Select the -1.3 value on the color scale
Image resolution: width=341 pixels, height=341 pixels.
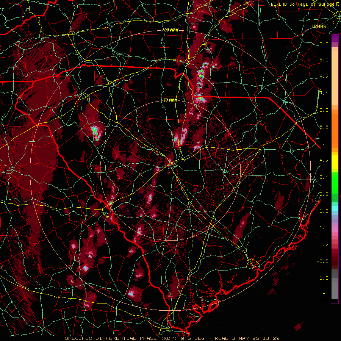(x=322, y=278)
